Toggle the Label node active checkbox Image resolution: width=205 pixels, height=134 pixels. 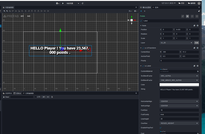point(141,21)
